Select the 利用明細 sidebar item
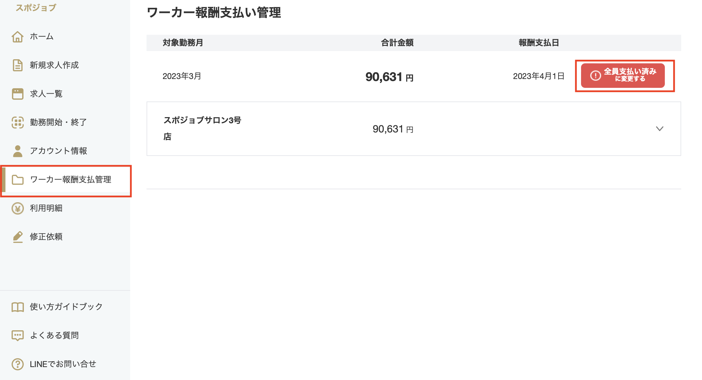This screenshot has height=380, width=702. (x=46, y=208)
